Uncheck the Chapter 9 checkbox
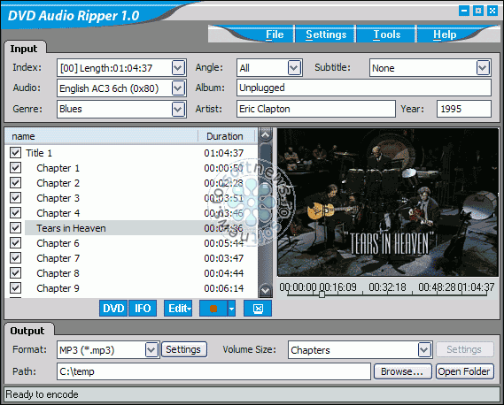 (x=15, y=288)
